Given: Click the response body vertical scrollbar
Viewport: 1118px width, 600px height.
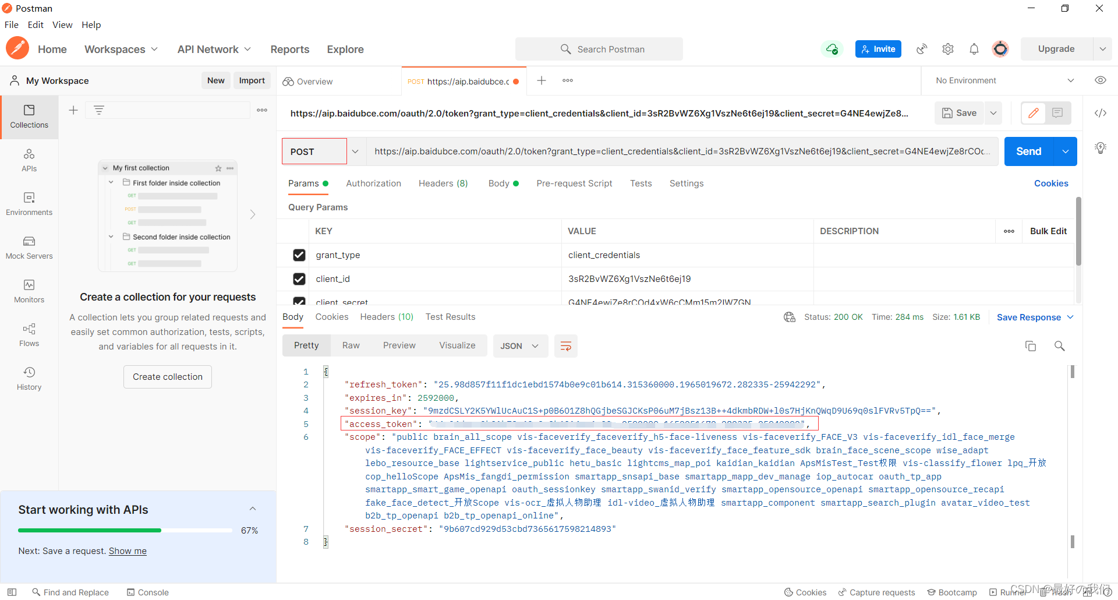Looking at the screenshot, I should tap(1073, 372).
